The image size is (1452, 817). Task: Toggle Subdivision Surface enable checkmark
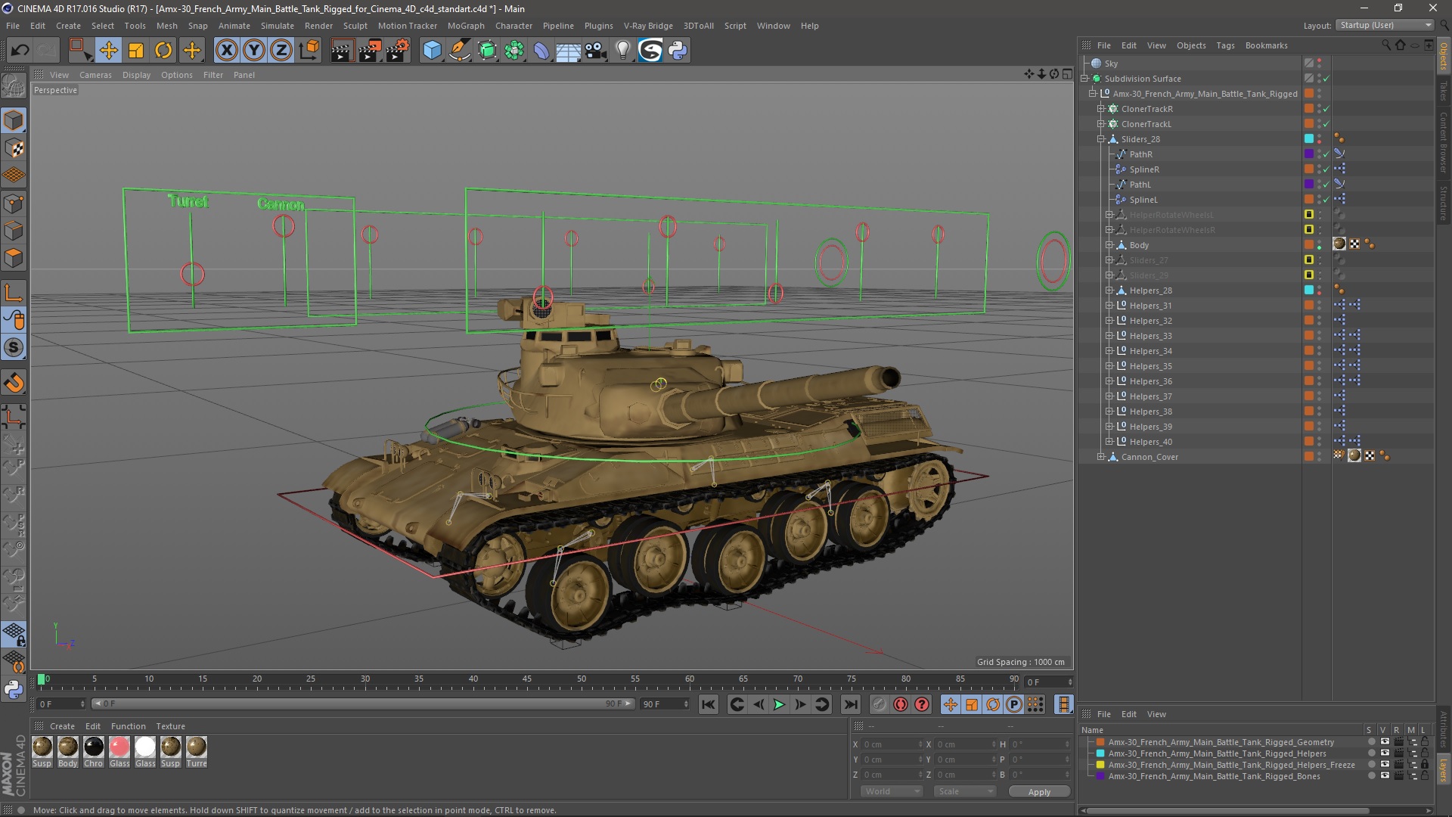tap(1326, 79)
